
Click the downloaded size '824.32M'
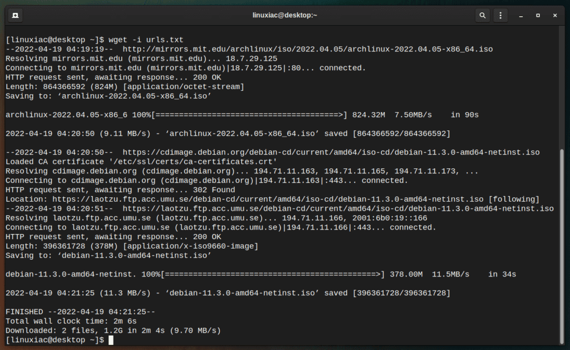click(368, 115)
